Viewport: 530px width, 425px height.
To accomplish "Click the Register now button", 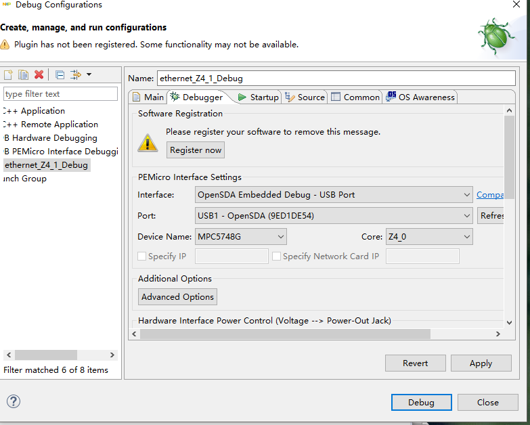I will pyautogui.click(x=196, y=150).
